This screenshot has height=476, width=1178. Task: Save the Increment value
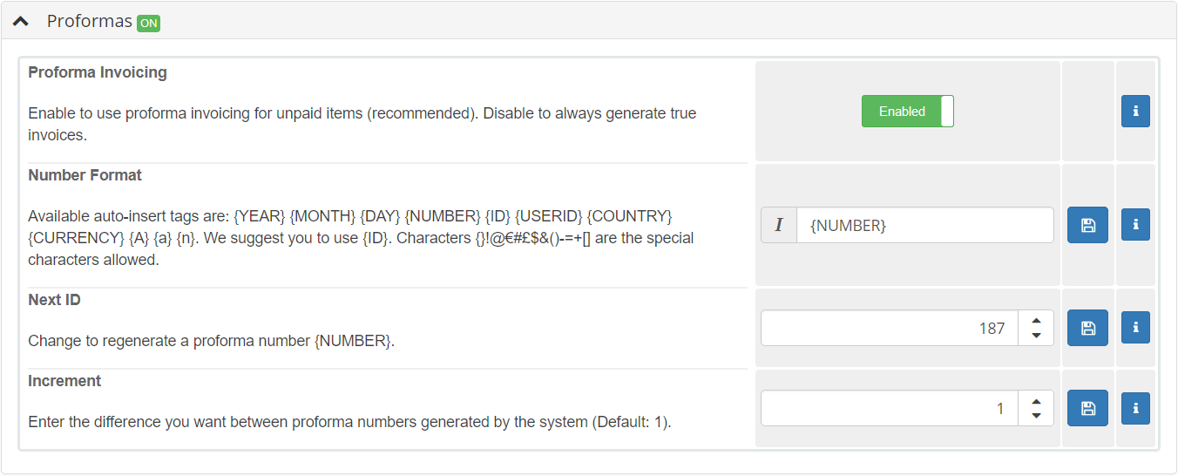1087,408
